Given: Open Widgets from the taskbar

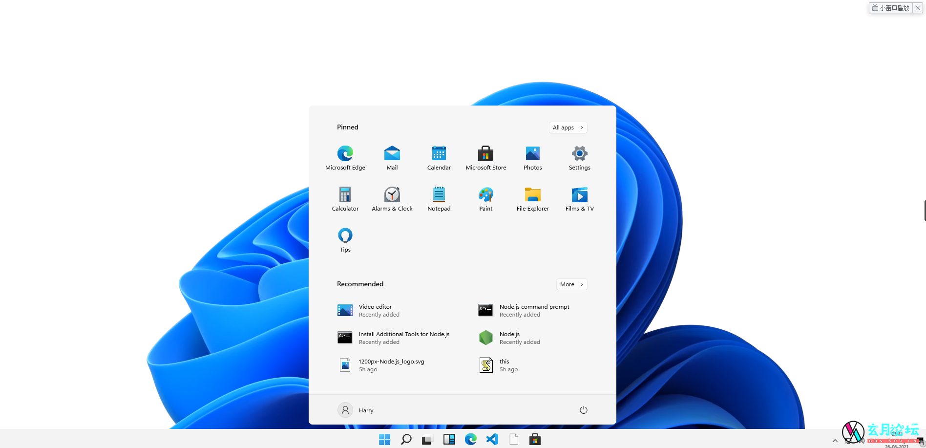Looking at the screenshot, I should click(x=449, y=439).
